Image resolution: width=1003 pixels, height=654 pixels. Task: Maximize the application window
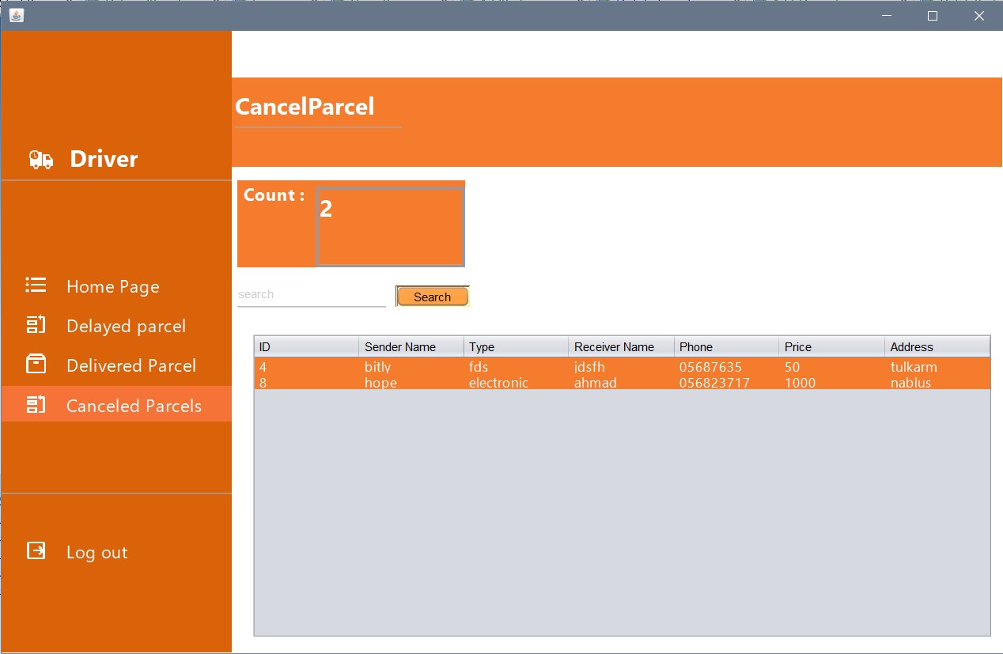932,16
